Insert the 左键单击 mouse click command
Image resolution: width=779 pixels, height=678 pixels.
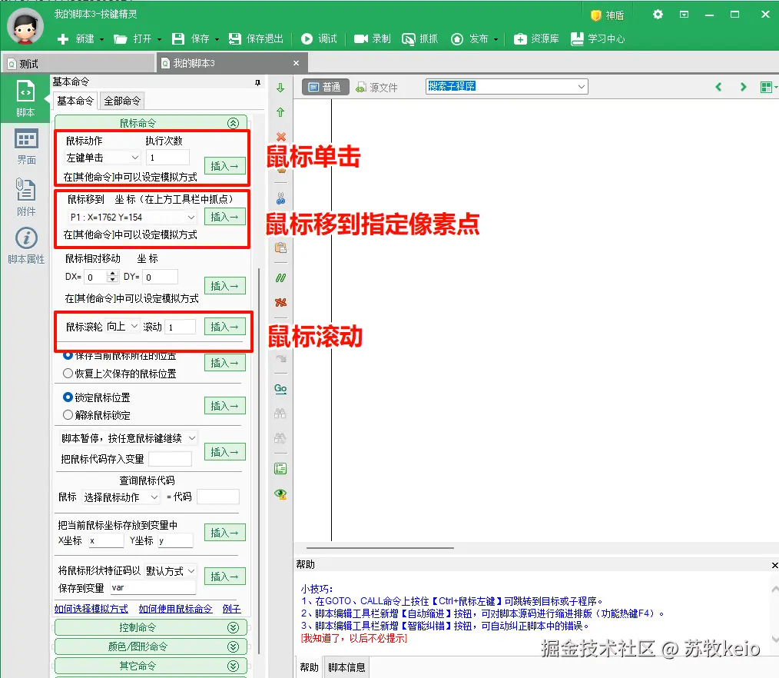coord(224,166)
